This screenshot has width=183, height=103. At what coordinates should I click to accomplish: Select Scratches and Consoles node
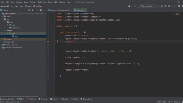pyautogui.click(x=13, y=48)
